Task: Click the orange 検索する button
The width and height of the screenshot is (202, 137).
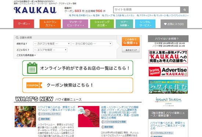Action: [x=131, y=41]
